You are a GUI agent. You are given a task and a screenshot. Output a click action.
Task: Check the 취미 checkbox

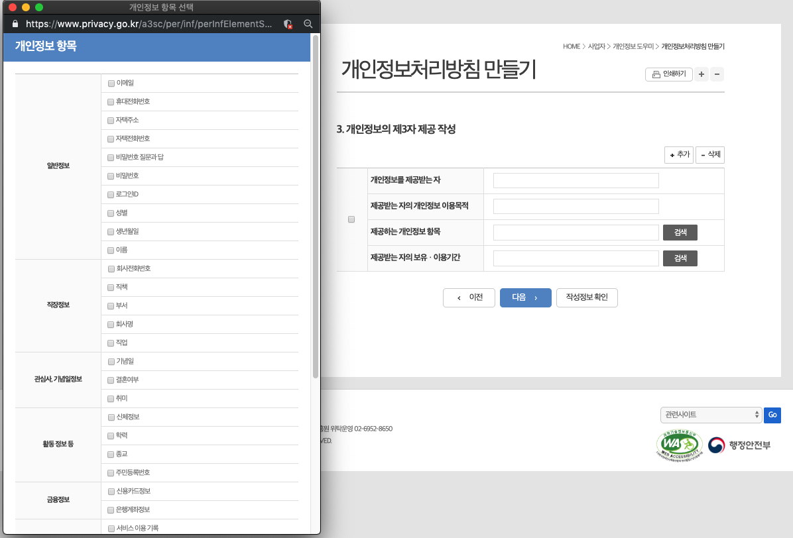[111, 399]
